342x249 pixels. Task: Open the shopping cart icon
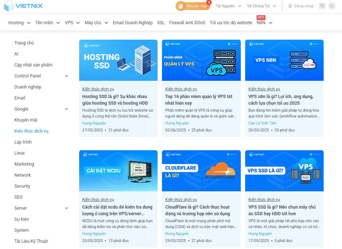322,6
